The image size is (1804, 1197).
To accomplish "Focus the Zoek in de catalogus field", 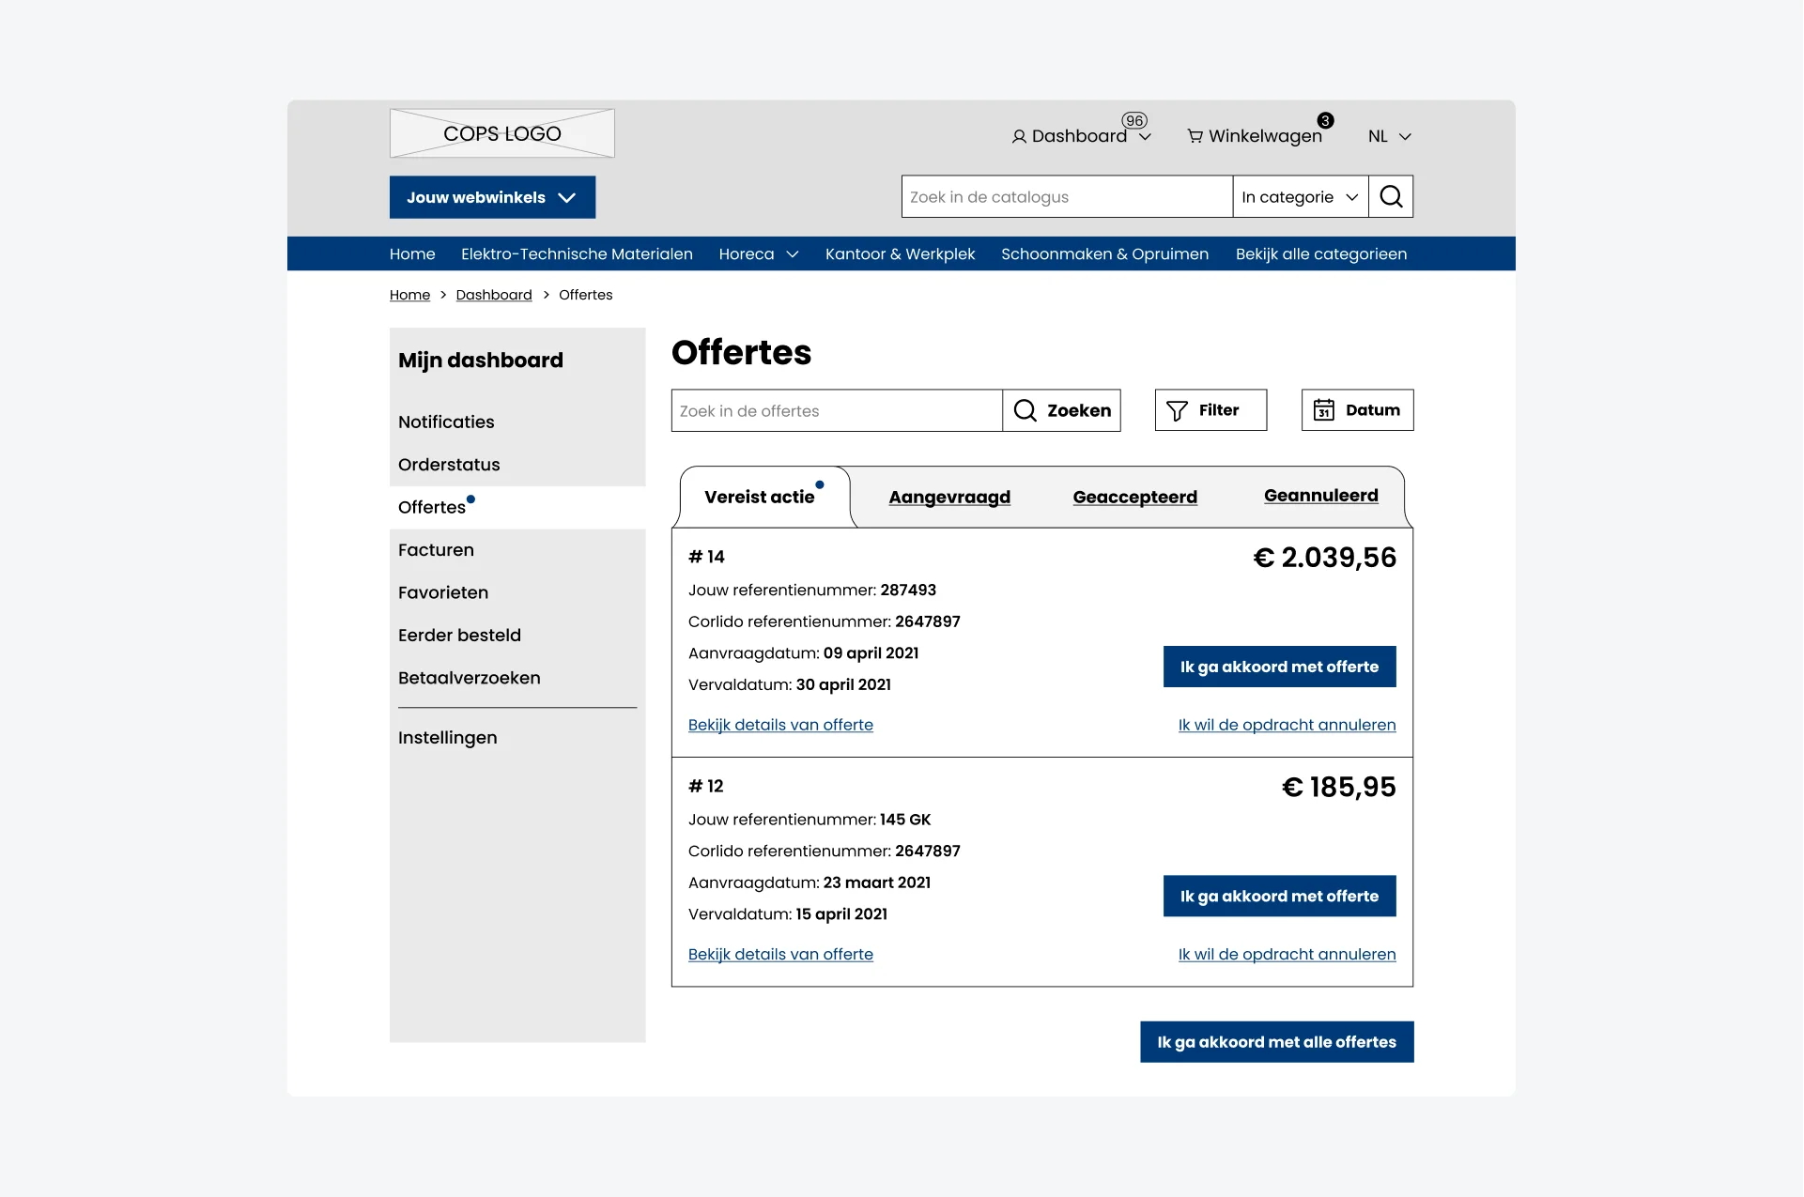I will tap(1067, 197).
